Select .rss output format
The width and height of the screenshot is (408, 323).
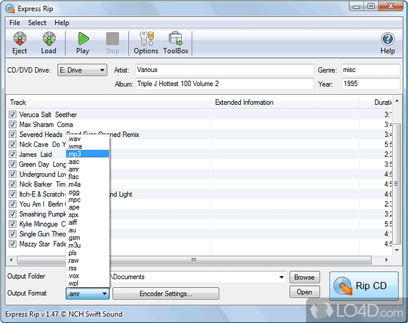tap(88, 268)
